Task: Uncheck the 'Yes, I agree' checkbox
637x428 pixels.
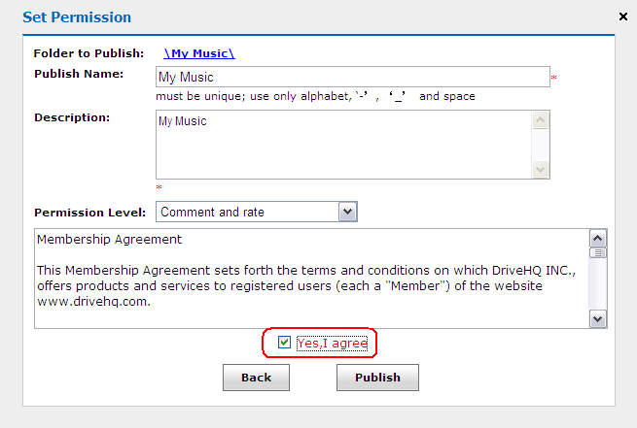Action: (x=284, y=343)
